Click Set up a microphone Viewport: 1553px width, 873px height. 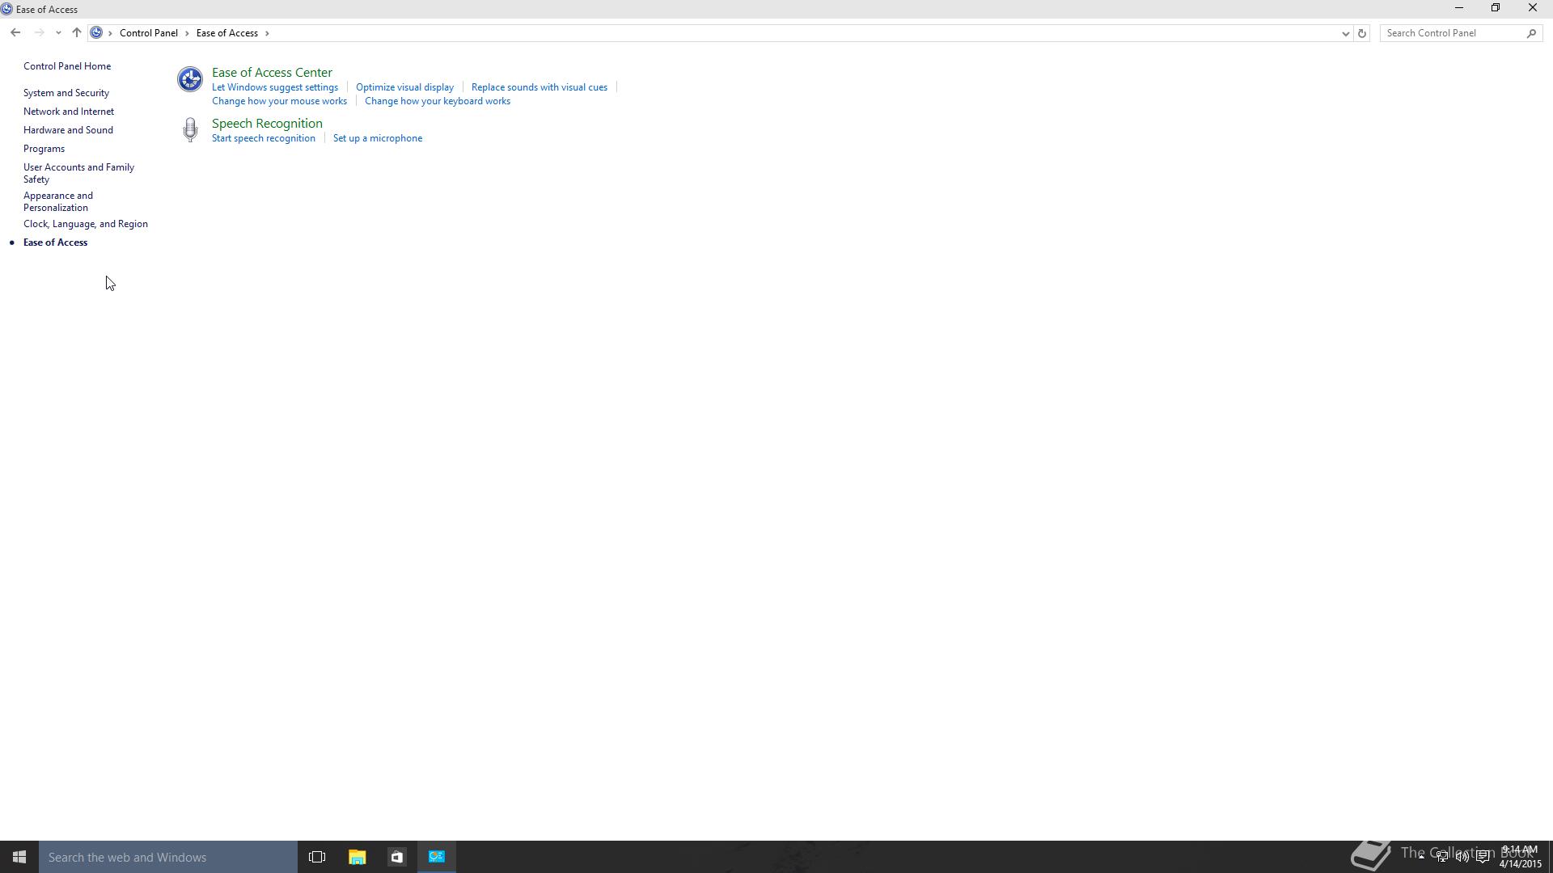point(378,138)
